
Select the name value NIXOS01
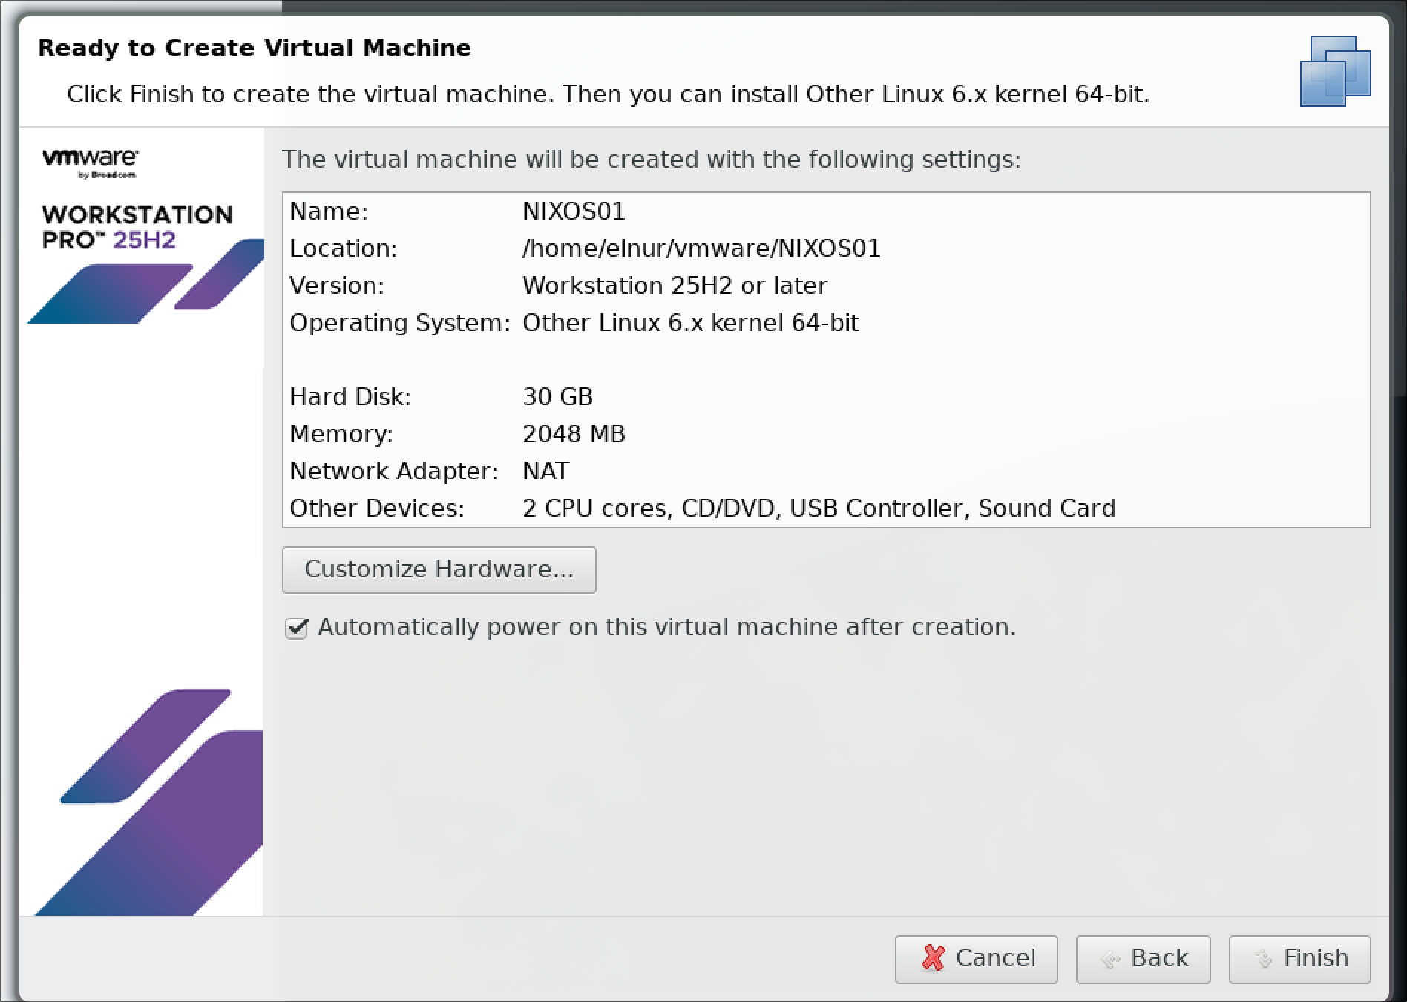(x=574, y=212)
